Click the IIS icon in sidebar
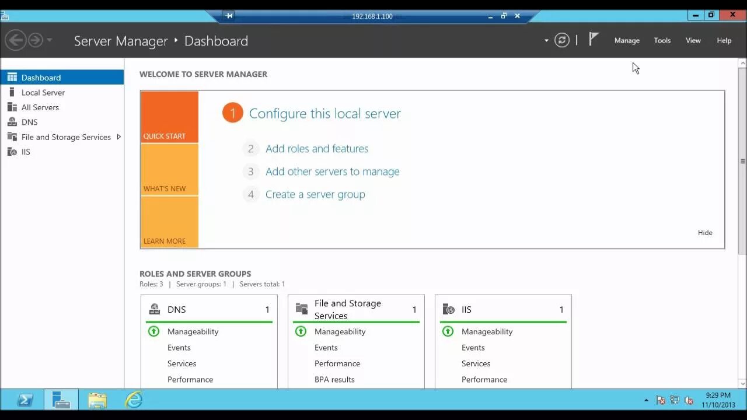747x420 pixels. [12, 152]
